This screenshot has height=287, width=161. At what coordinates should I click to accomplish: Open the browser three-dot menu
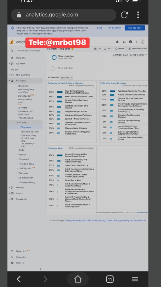click(x=138, y=15)
